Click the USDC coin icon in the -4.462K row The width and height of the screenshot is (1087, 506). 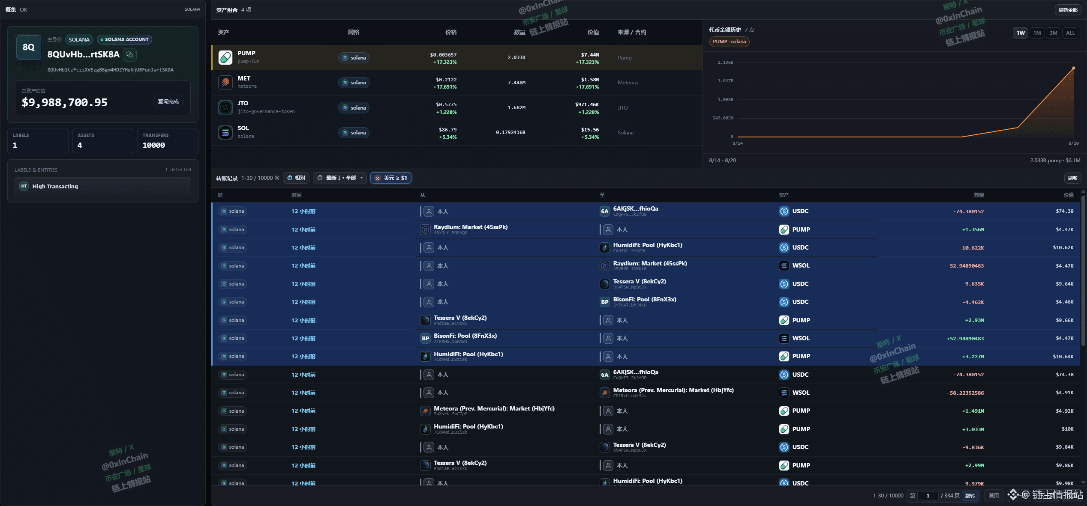[784, 302]
